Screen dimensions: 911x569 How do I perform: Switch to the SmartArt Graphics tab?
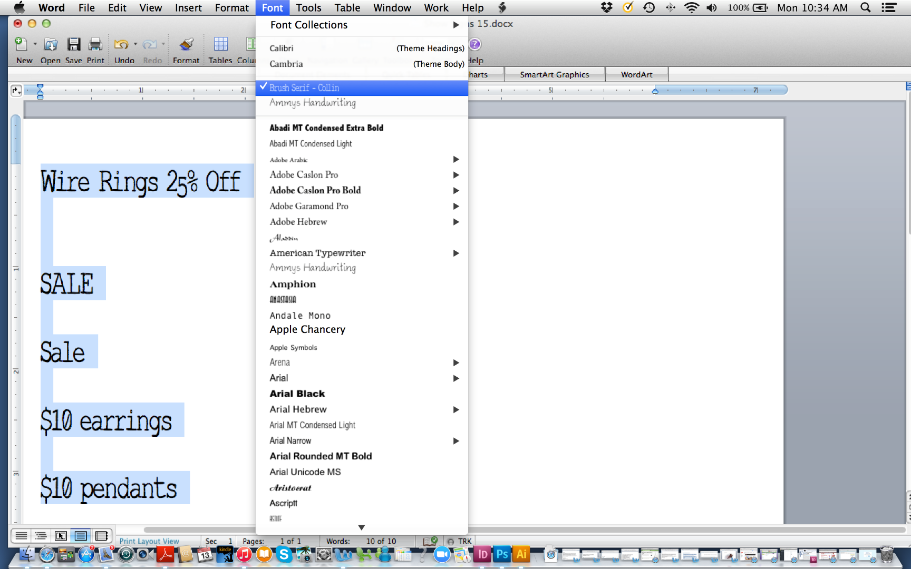[x=554, y=74]
